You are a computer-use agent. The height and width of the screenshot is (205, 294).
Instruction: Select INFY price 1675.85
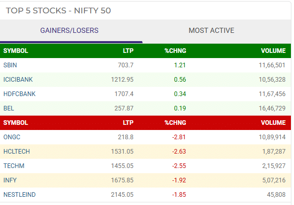click(122, 180)
